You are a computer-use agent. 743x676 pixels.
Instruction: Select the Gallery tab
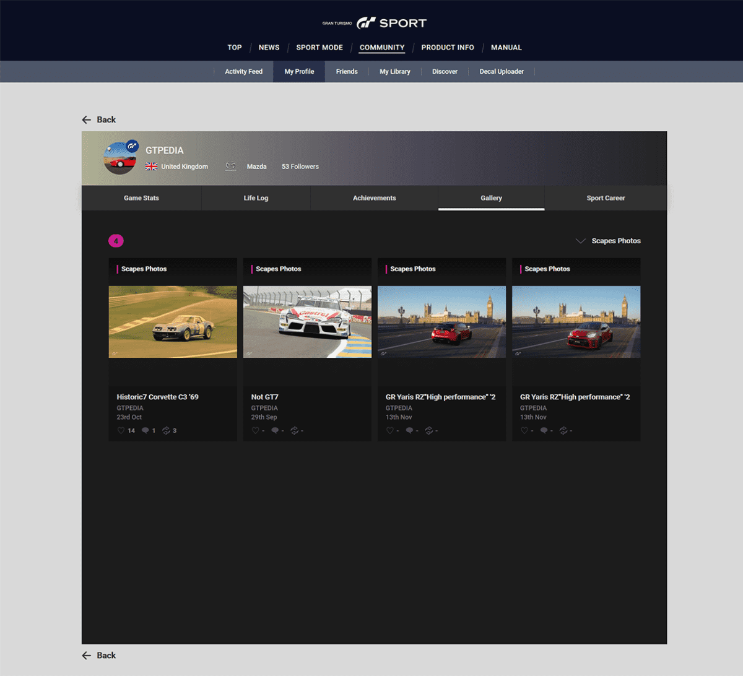coord(491,198)
